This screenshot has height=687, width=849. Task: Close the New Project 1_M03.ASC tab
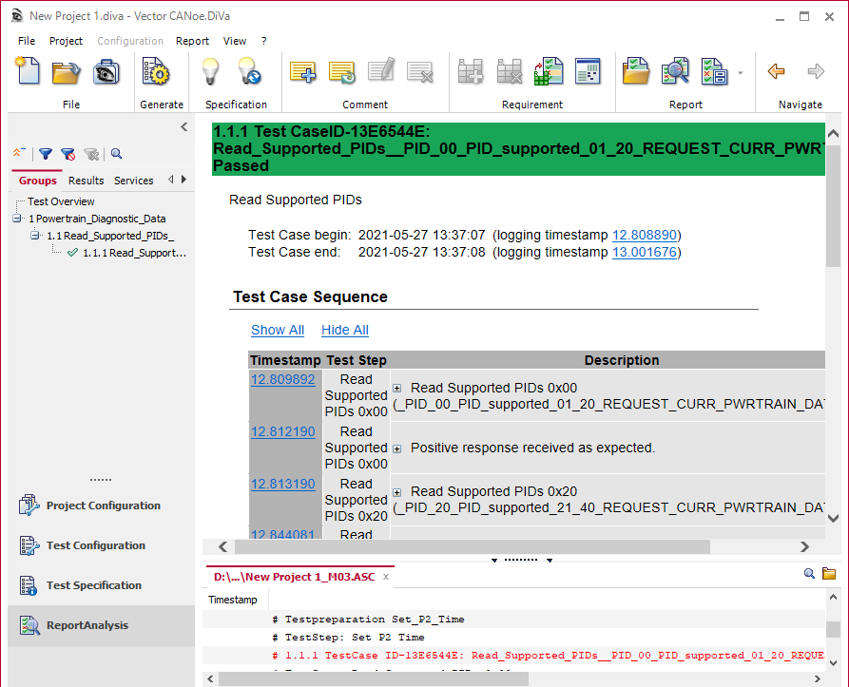coord(386,577)
